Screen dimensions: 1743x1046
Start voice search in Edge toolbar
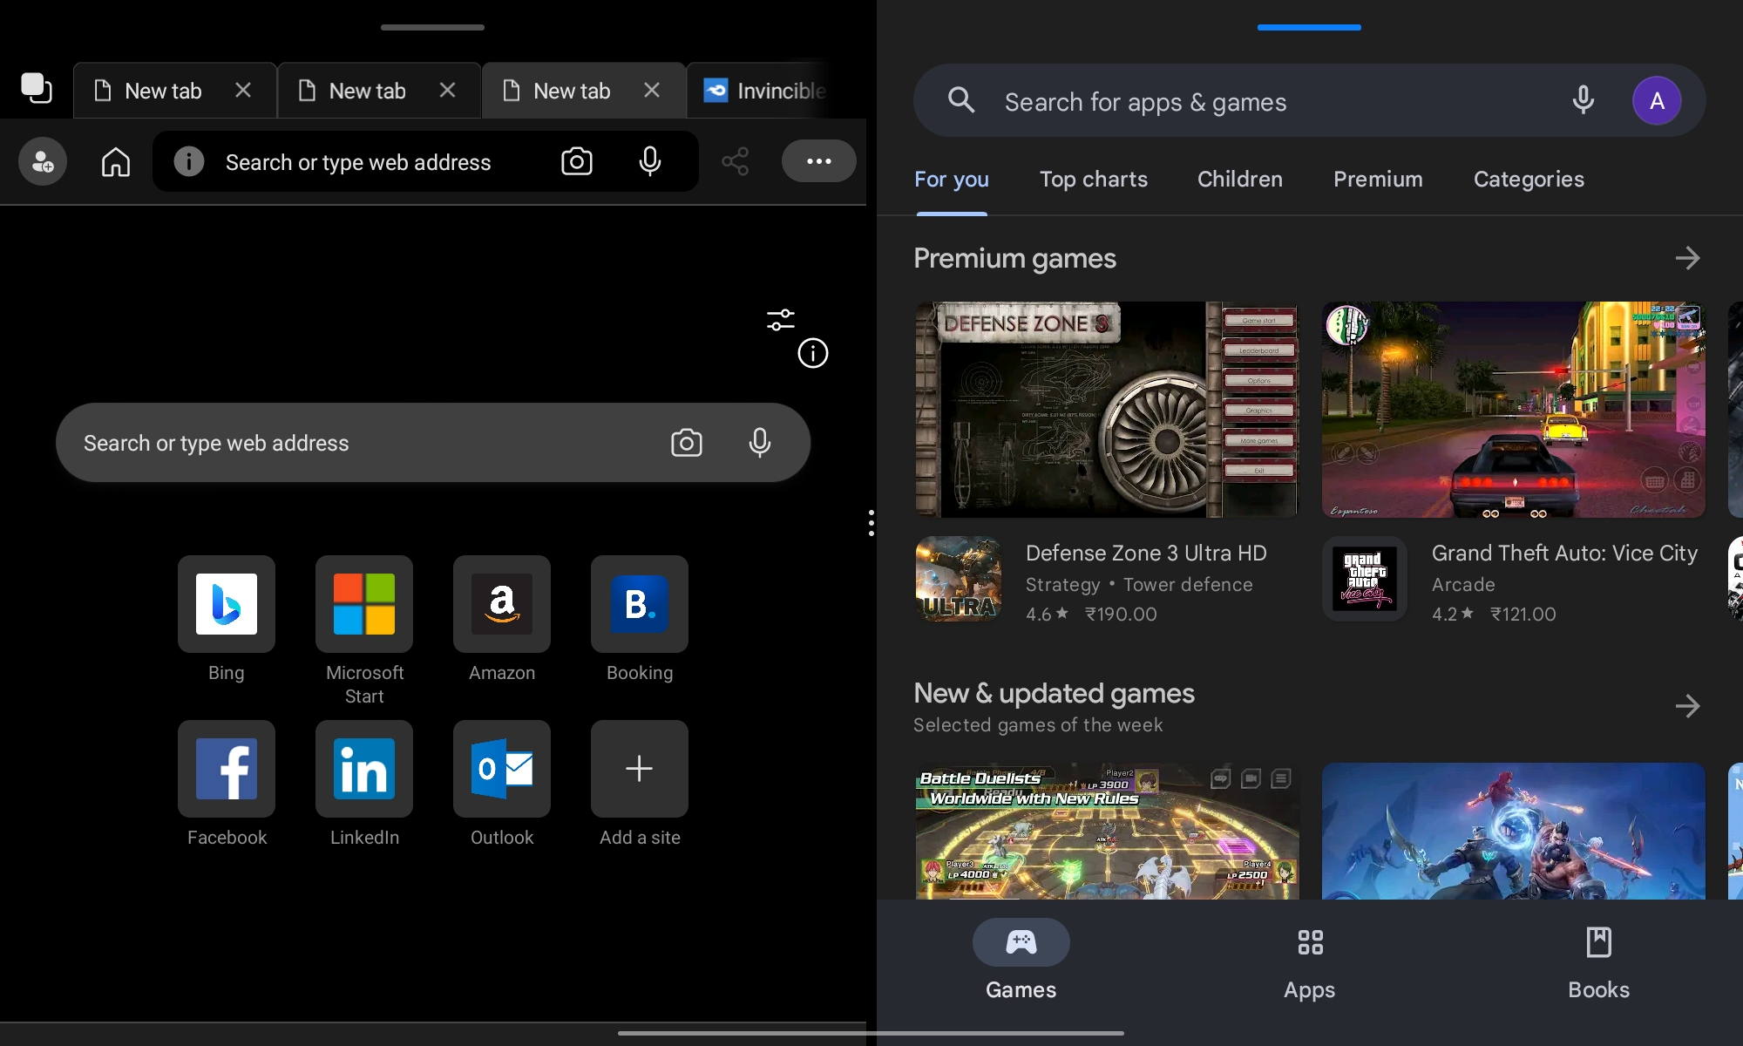[x=649, y=161]
